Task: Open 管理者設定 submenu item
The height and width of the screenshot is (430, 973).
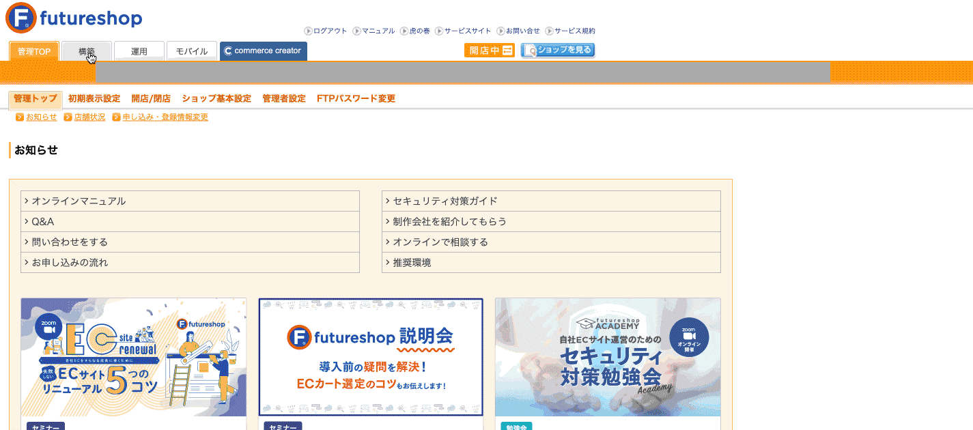Action: (x=284, y=99)
